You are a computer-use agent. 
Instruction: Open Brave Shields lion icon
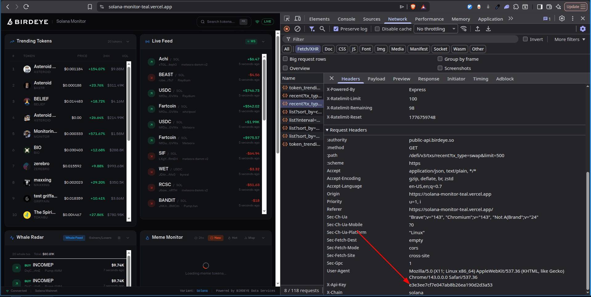pyautogui.click(x=413, y=7)
